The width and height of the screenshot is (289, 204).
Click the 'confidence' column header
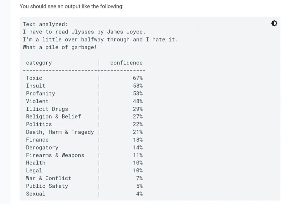coord(126,63)
